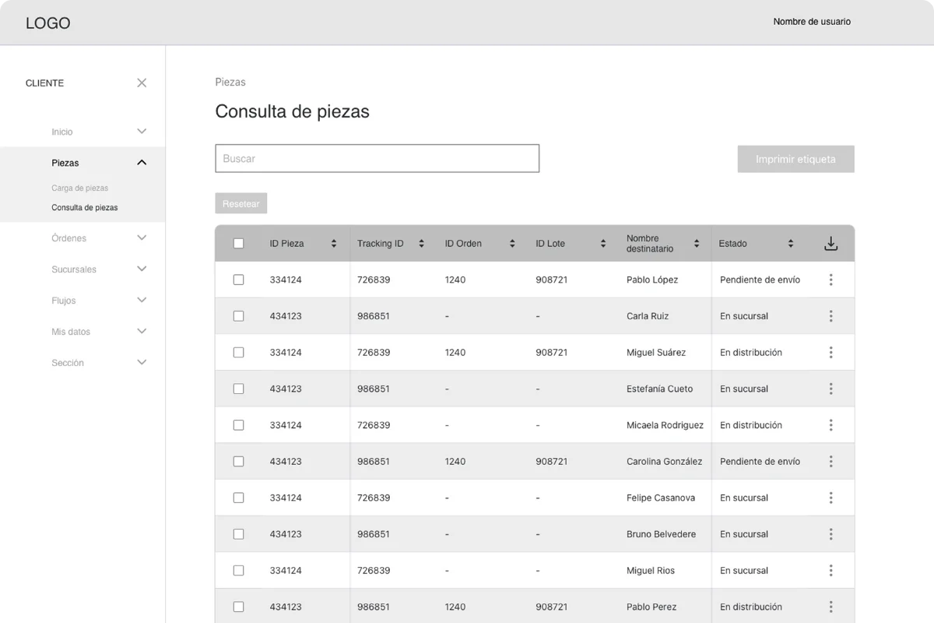Expand the Flujos chevron

[142, 300]
